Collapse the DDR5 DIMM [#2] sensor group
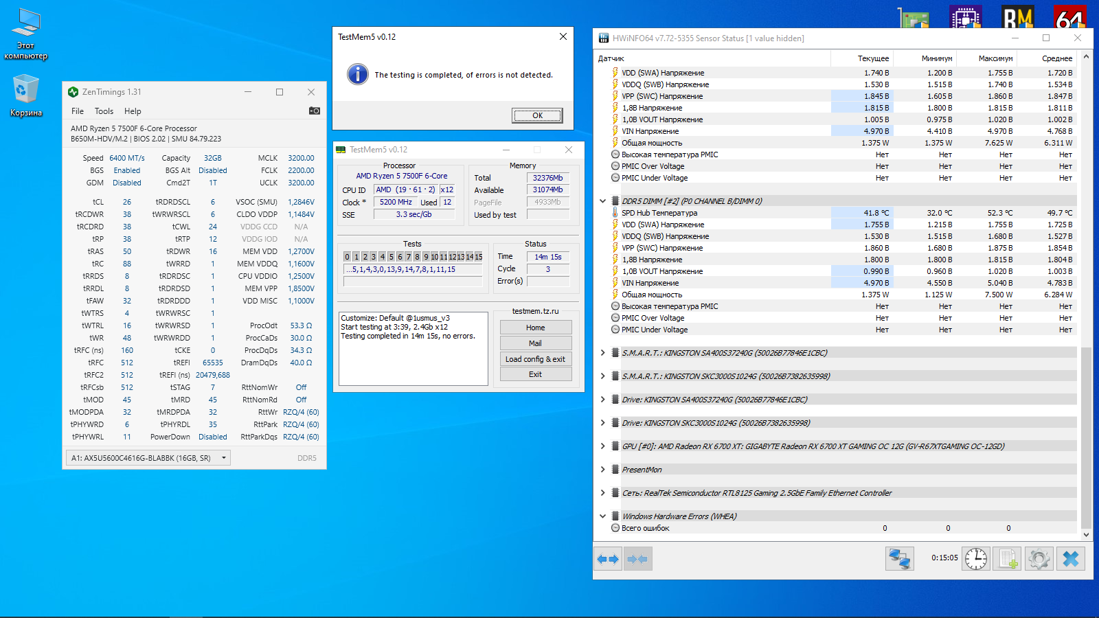 (x=603, y=201)
